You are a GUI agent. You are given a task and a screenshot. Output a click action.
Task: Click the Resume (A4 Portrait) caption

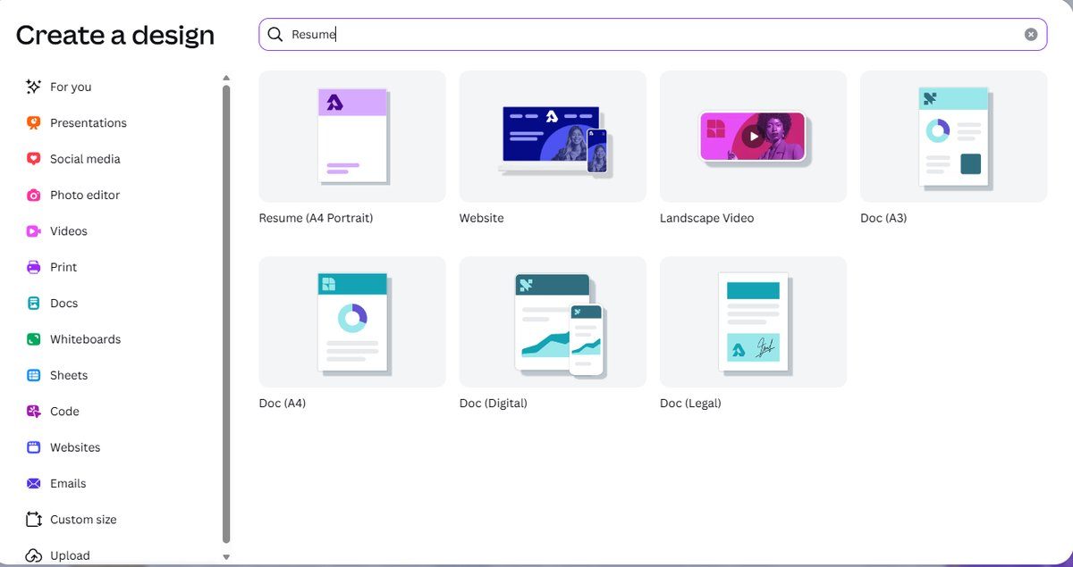316,218
